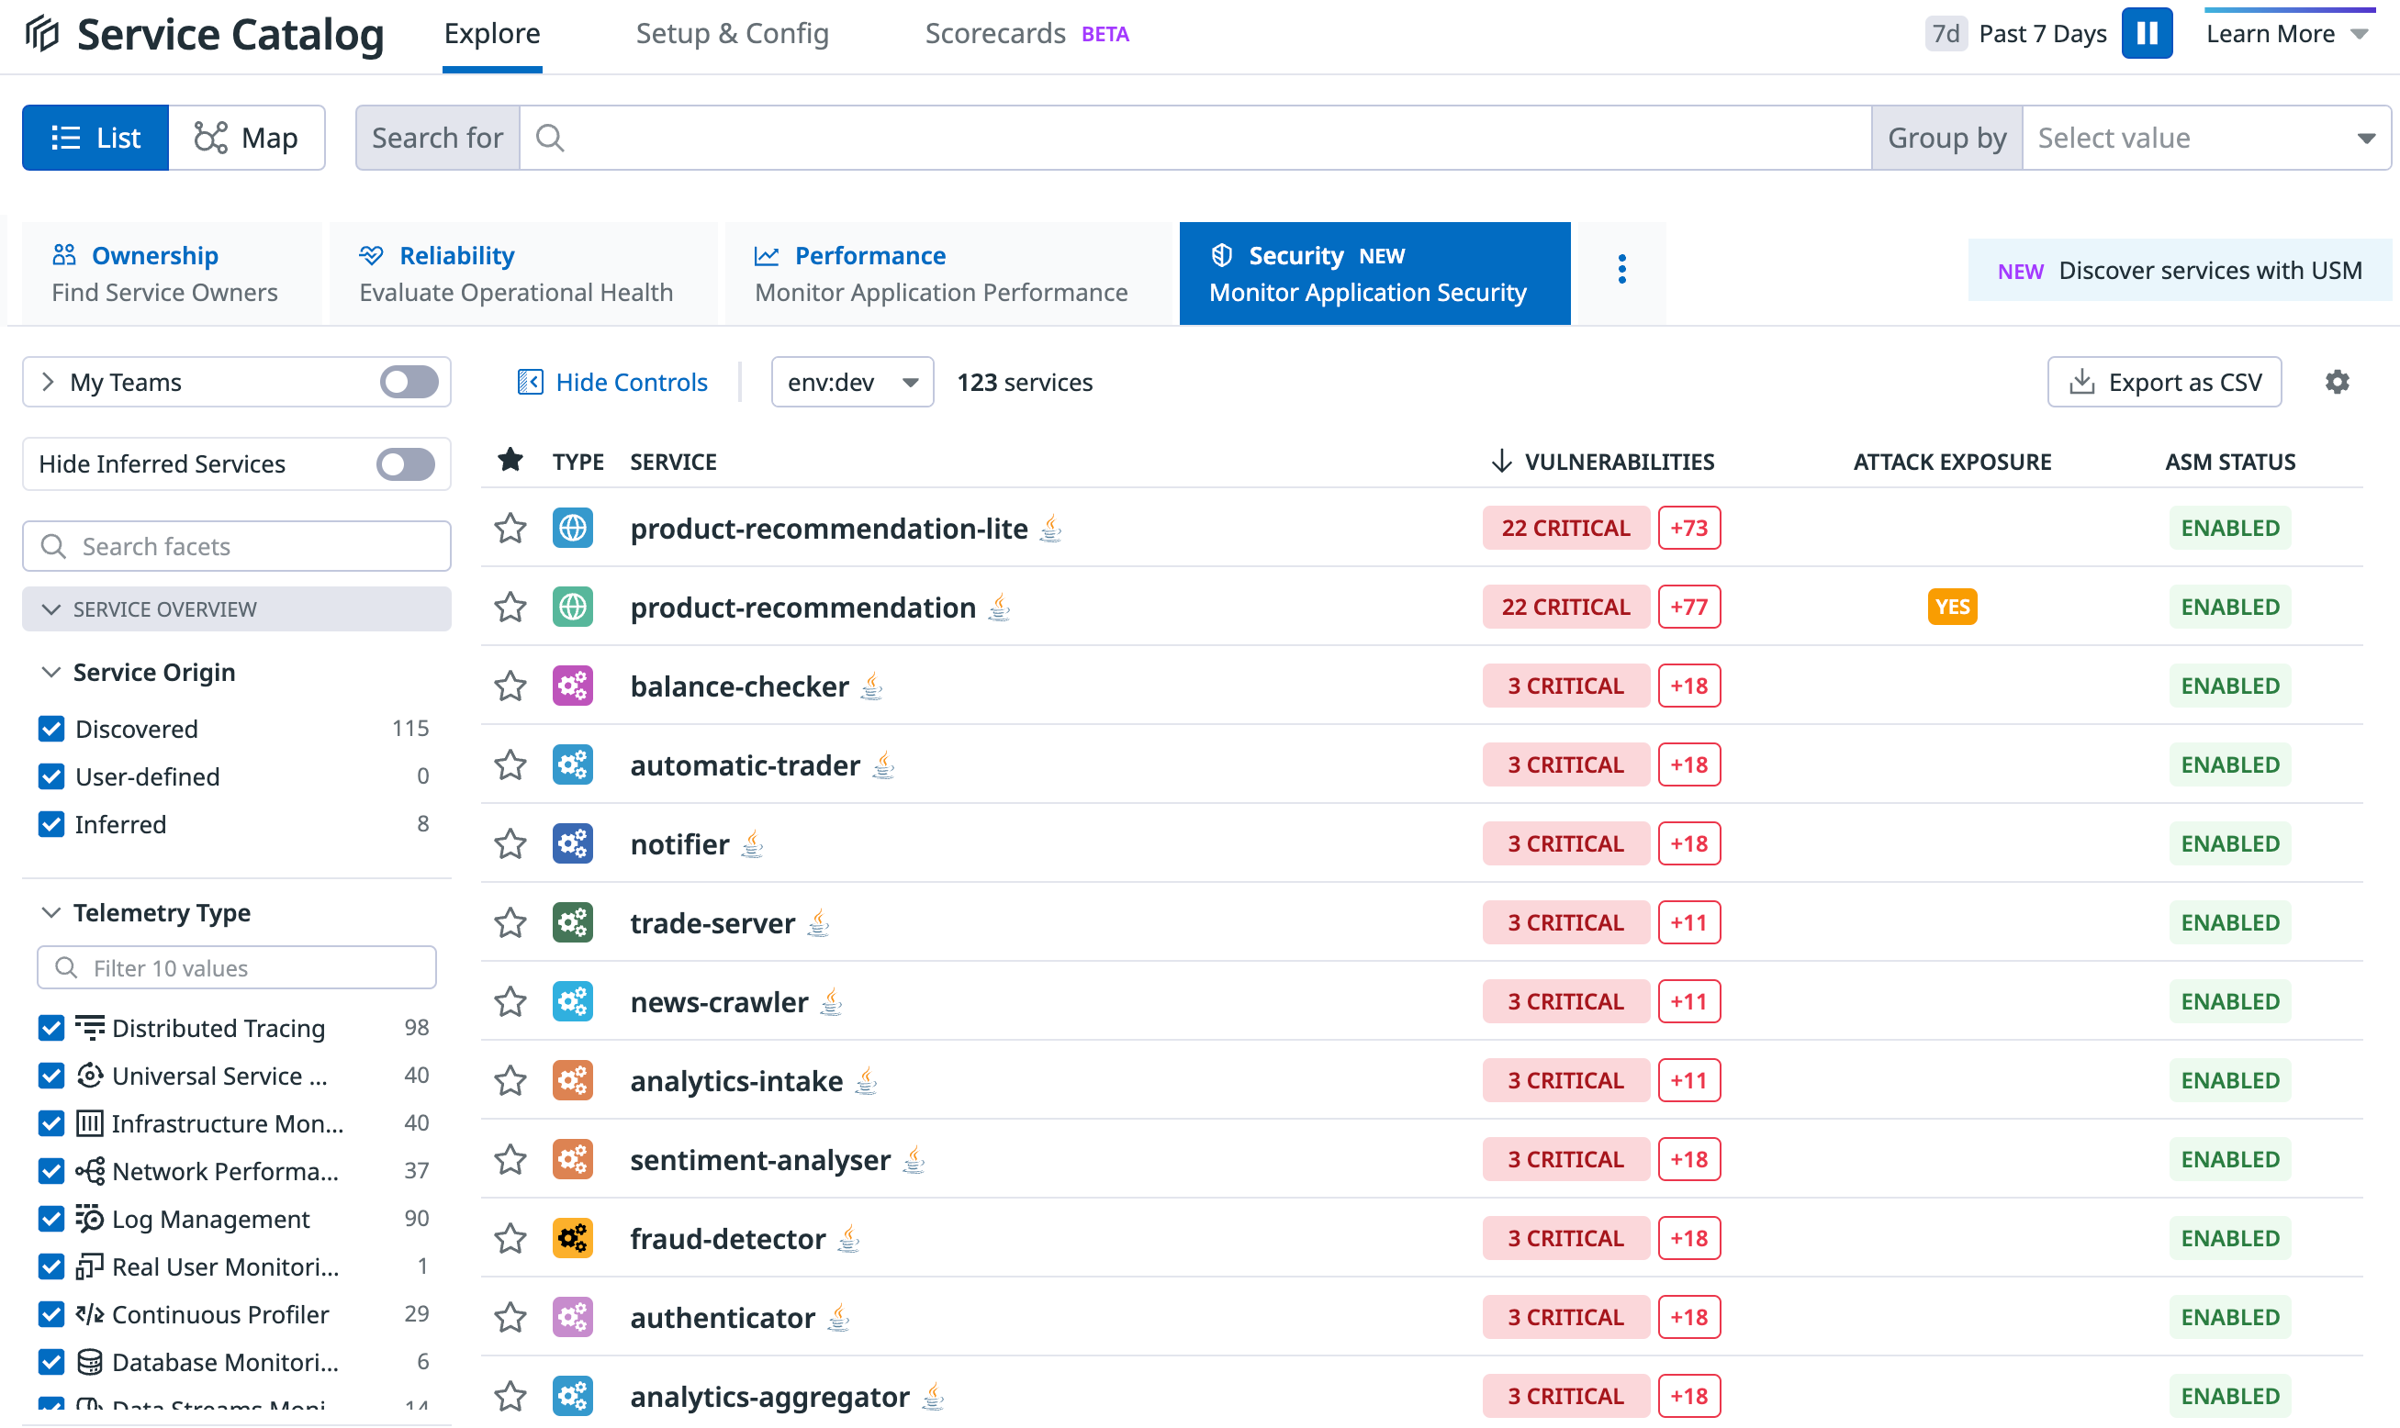Click the Search facets input field
The height and width of the screenshot is (1428, 2400).
pos(237,547)
